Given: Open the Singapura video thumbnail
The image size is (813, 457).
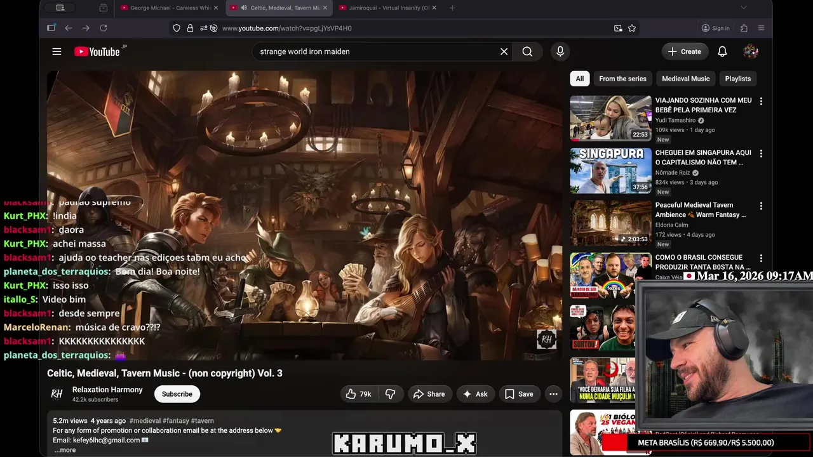Looking at the screenshot, I should tap(610, 171).
